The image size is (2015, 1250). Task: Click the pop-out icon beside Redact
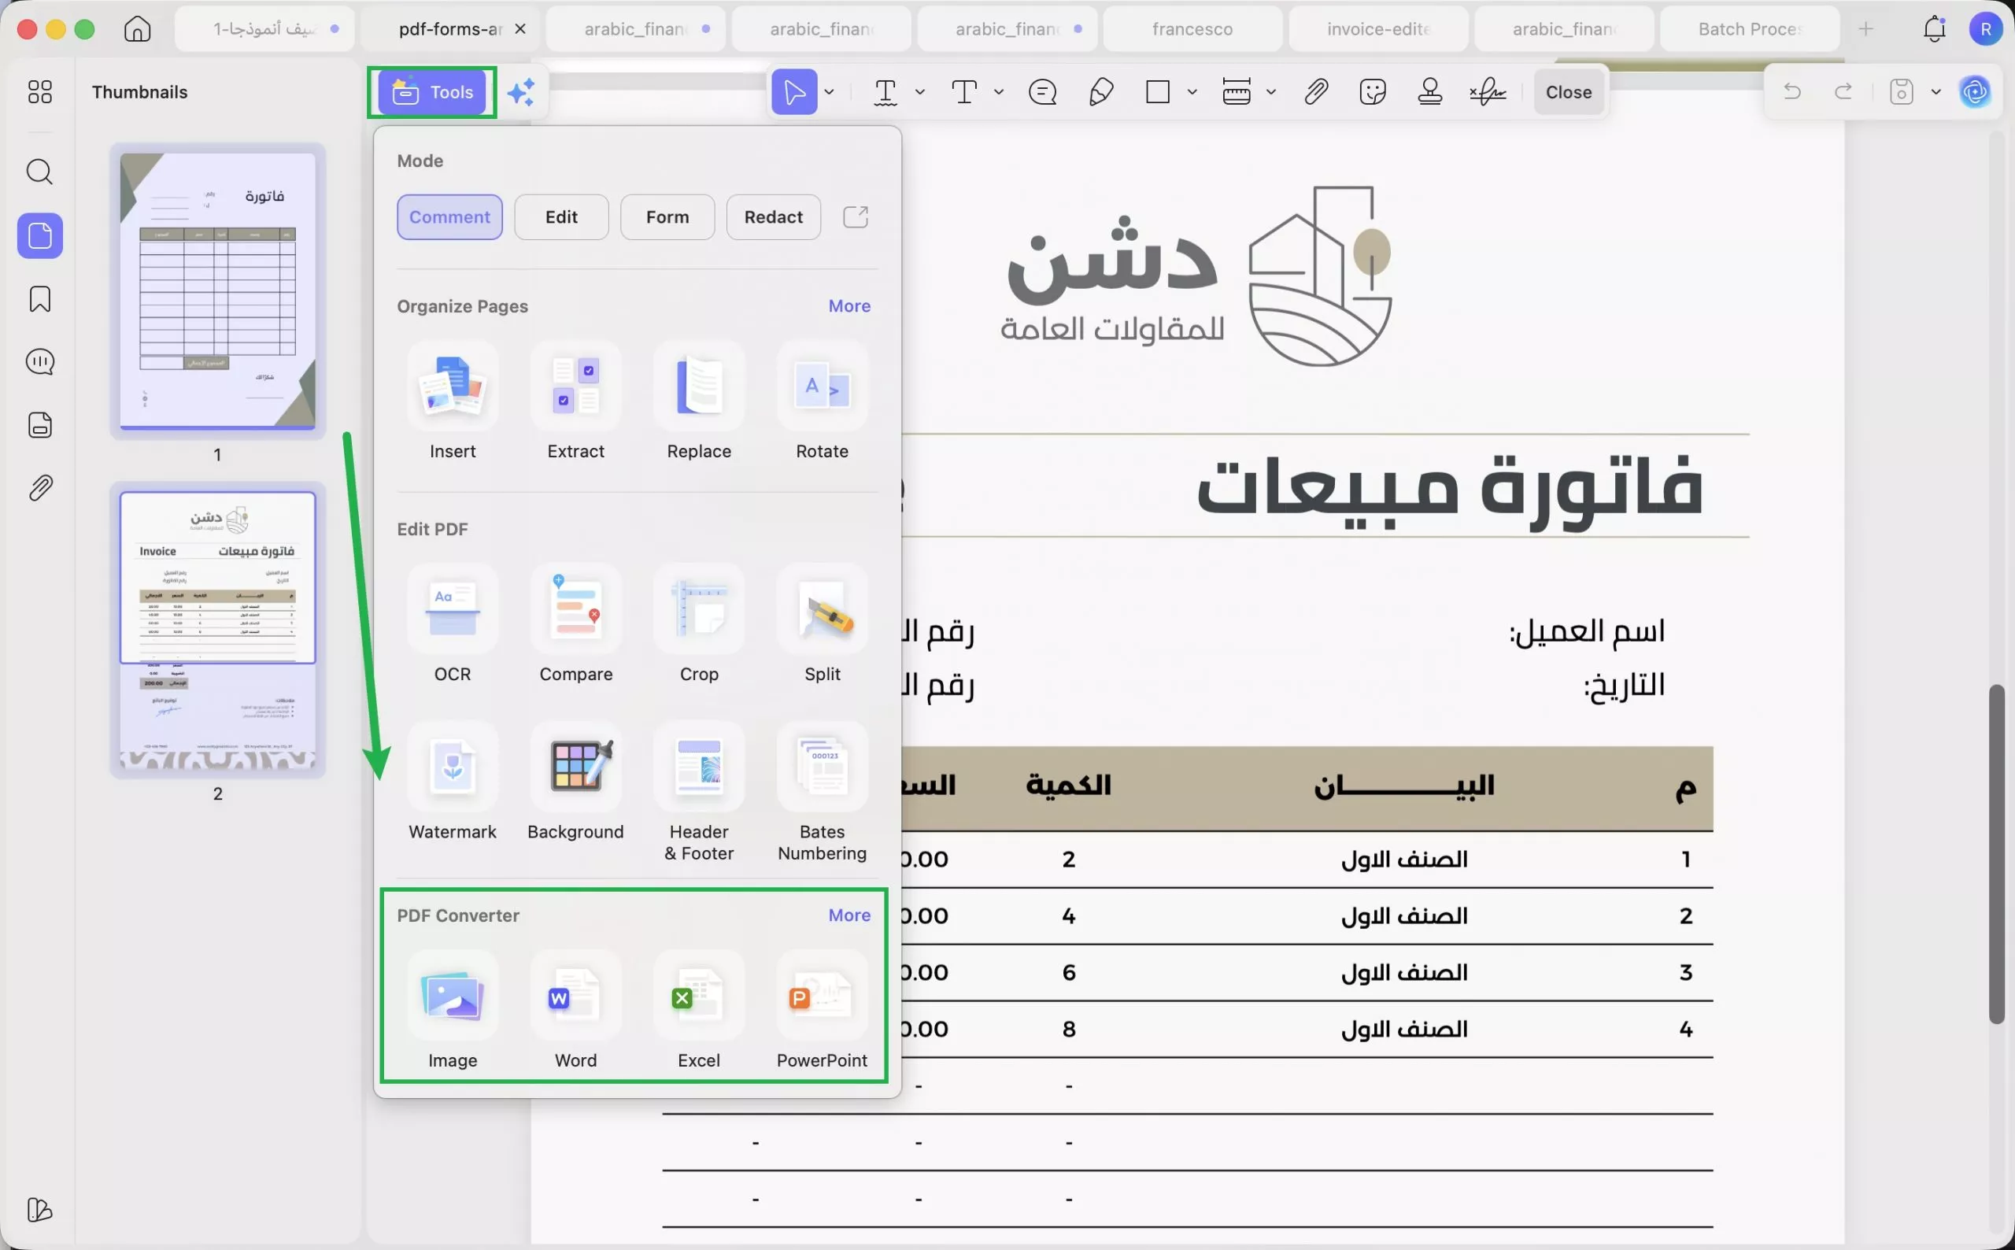[855, 216]
